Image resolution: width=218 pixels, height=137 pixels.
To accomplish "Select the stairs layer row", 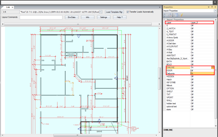I will 190,109.
